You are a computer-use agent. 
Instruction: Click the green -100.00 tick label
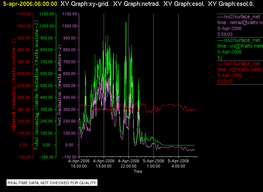[x=46, y=157]
